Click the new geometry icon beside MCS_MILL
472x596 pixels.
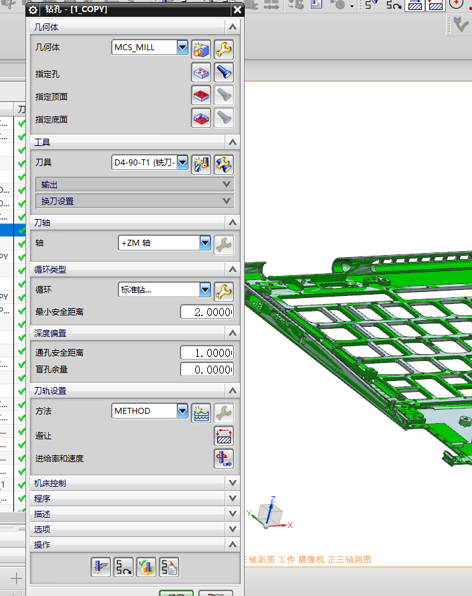(201, 50)
